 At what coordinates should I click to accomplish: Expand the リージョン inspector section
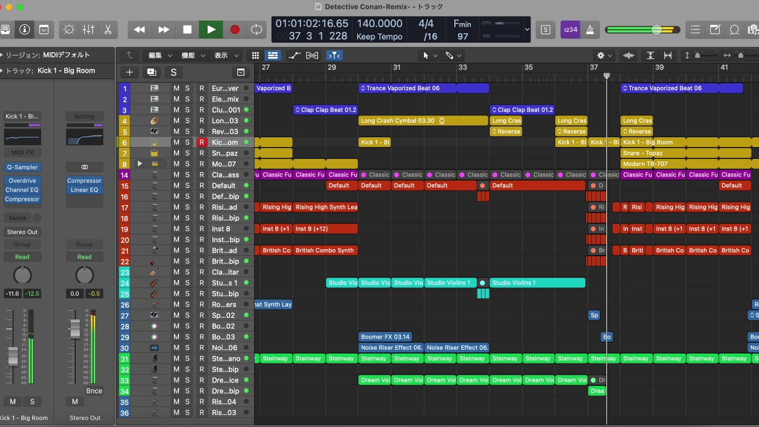(x=2, y=55)
